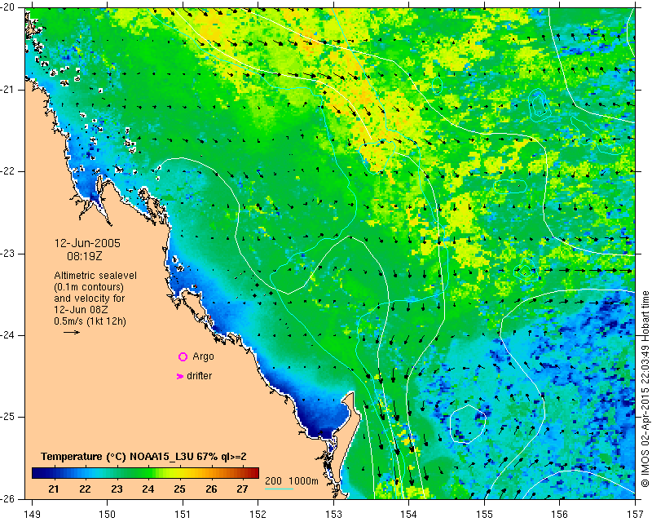Screen dimensions: 652x522
Task: Click the '08:19Z' time text
Action: click(85, 256)
